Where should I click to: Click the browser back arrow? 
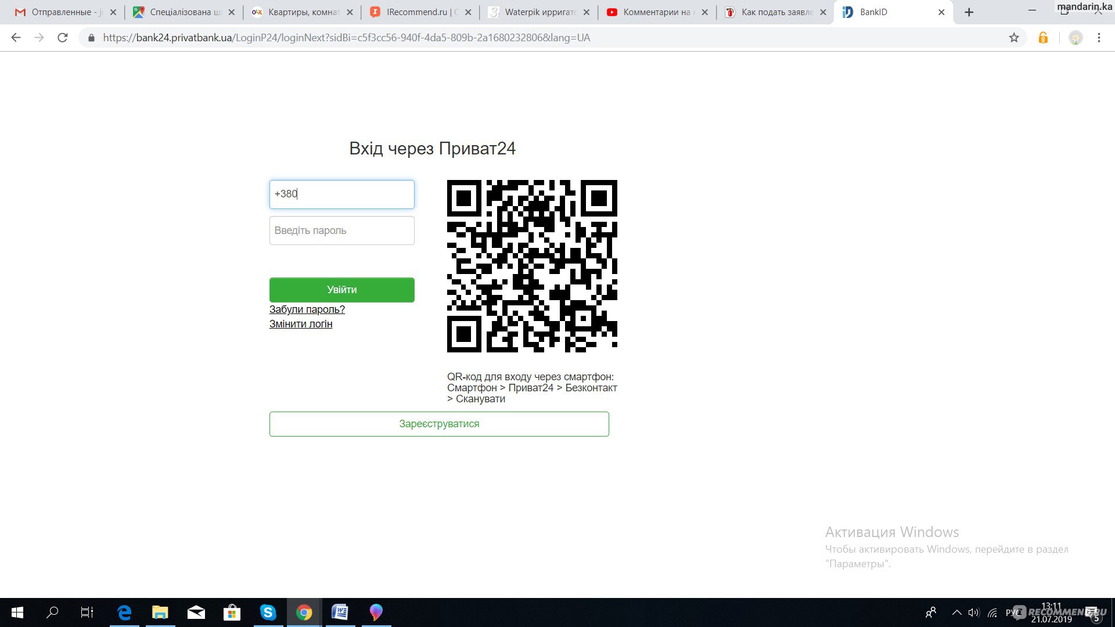click(16, 38)
